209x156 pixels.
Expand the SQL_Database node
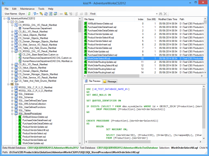click(12, 94)
